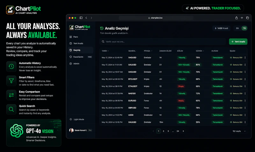
Task: Sort by the SEMBOL column header
Action: pyautogui.click(x=132, y=51)
